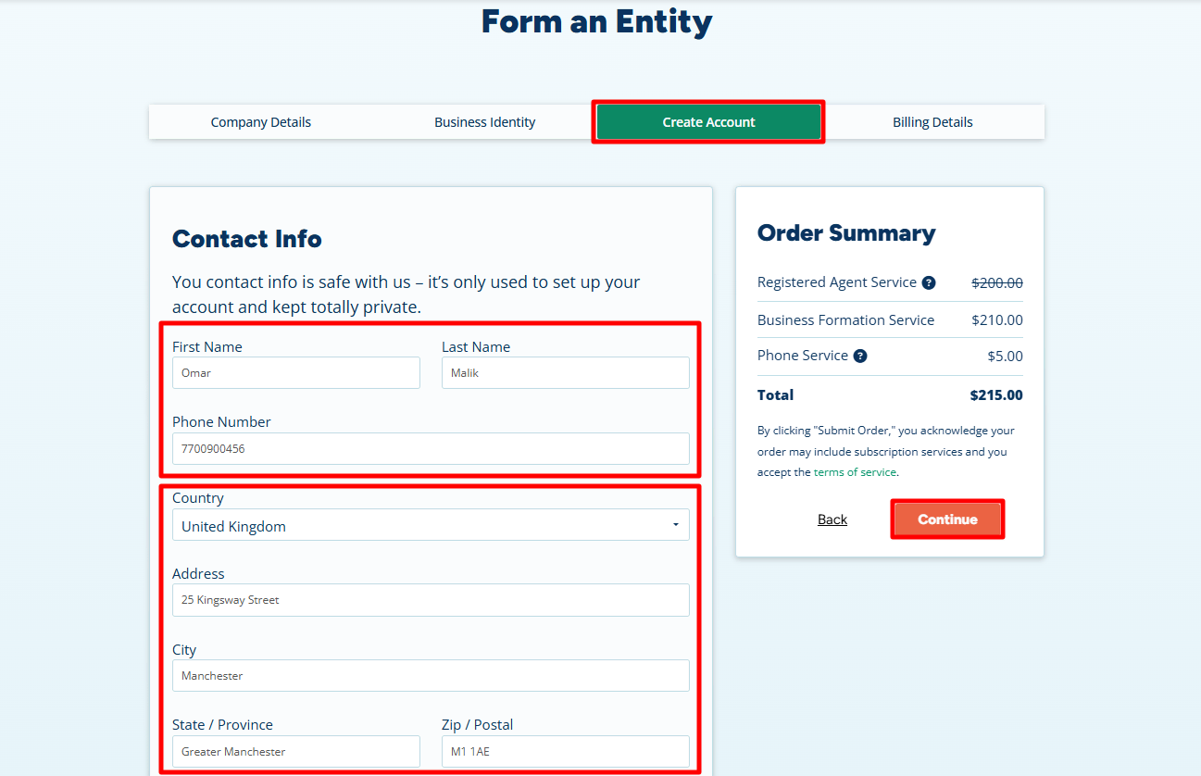Image resolution: width=1201 pixels, height=776 pixels.
Task: Click the Back link
Action: click(832, 519)
